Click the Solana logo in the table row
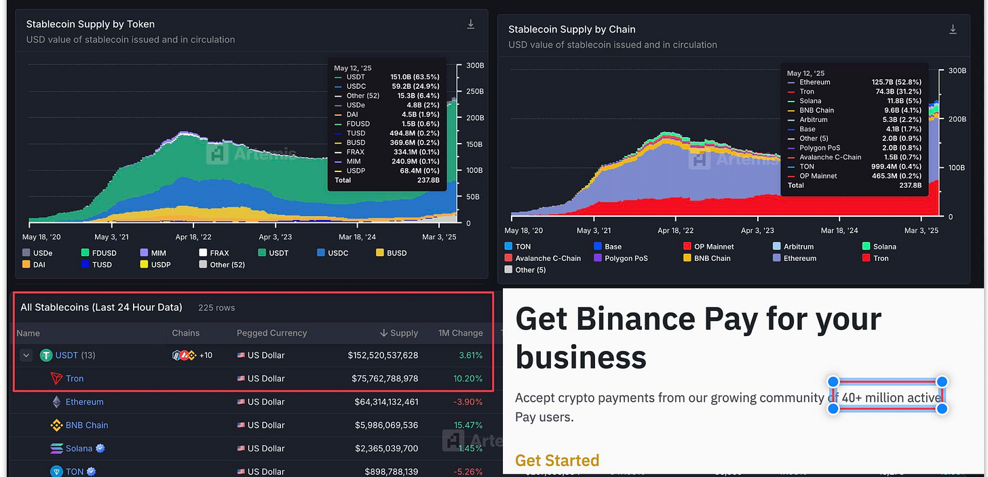 point(56,449)
